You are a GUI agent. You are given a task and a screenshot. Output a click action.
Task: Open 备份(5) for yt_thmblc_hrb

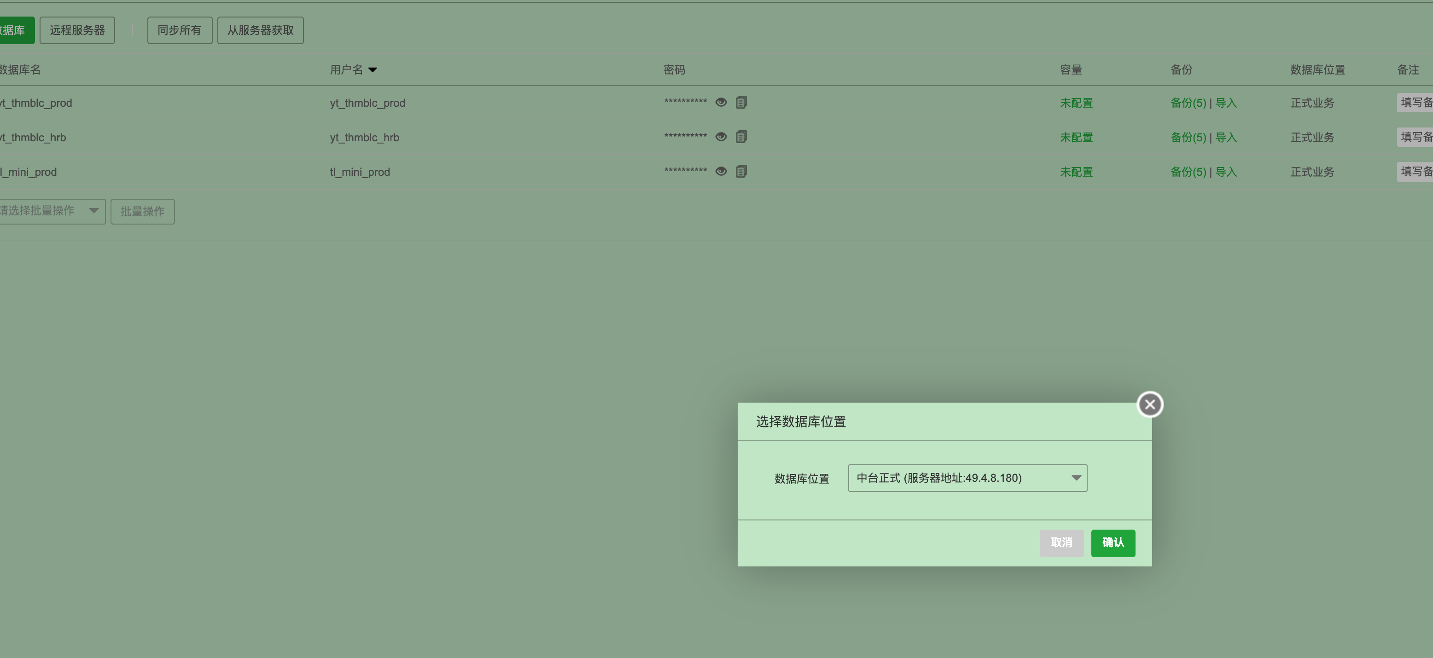[1188, 137]
